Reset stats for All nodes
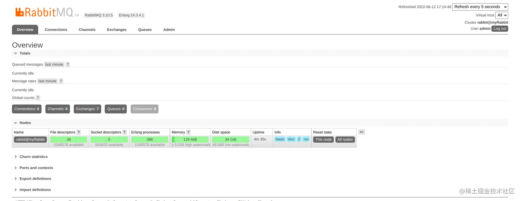Image resolution: width=521 pixels, height=201 pixels. point(345,139)
